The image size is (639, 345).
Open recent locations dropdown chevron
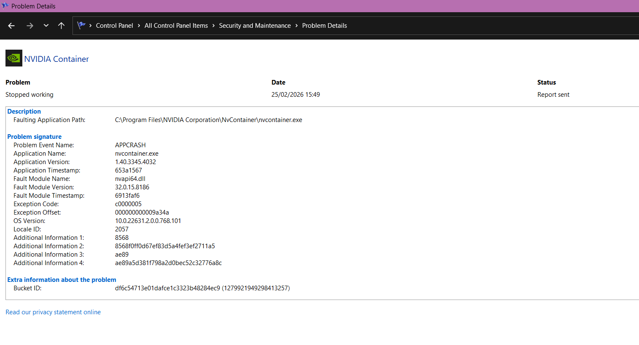pos(46,26)
